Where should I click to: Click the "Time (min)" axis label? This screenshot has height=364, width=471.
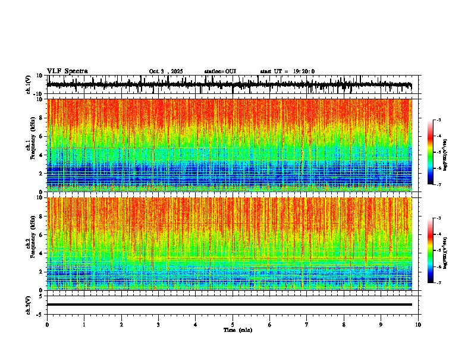[x=238, y=330]
